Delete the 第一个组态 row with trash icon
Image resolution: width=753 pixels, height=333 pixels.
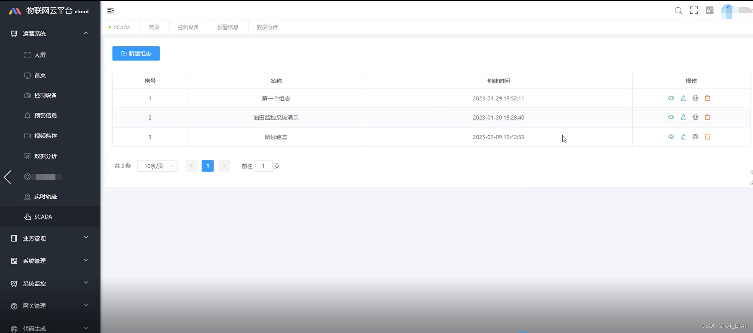point(707,98)
